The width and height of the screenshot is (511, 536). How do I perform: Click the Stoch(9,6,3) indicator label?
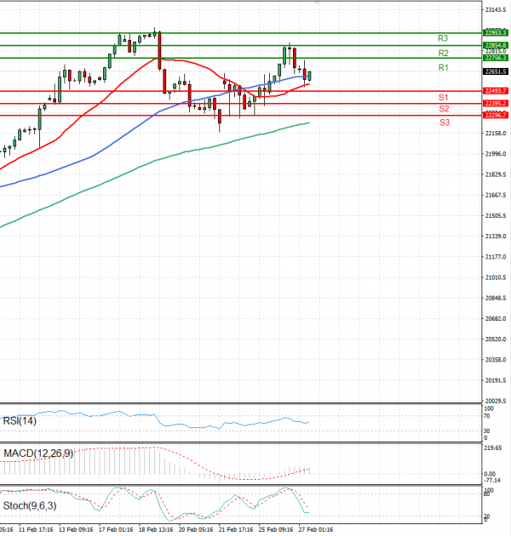tap(30, 505)
